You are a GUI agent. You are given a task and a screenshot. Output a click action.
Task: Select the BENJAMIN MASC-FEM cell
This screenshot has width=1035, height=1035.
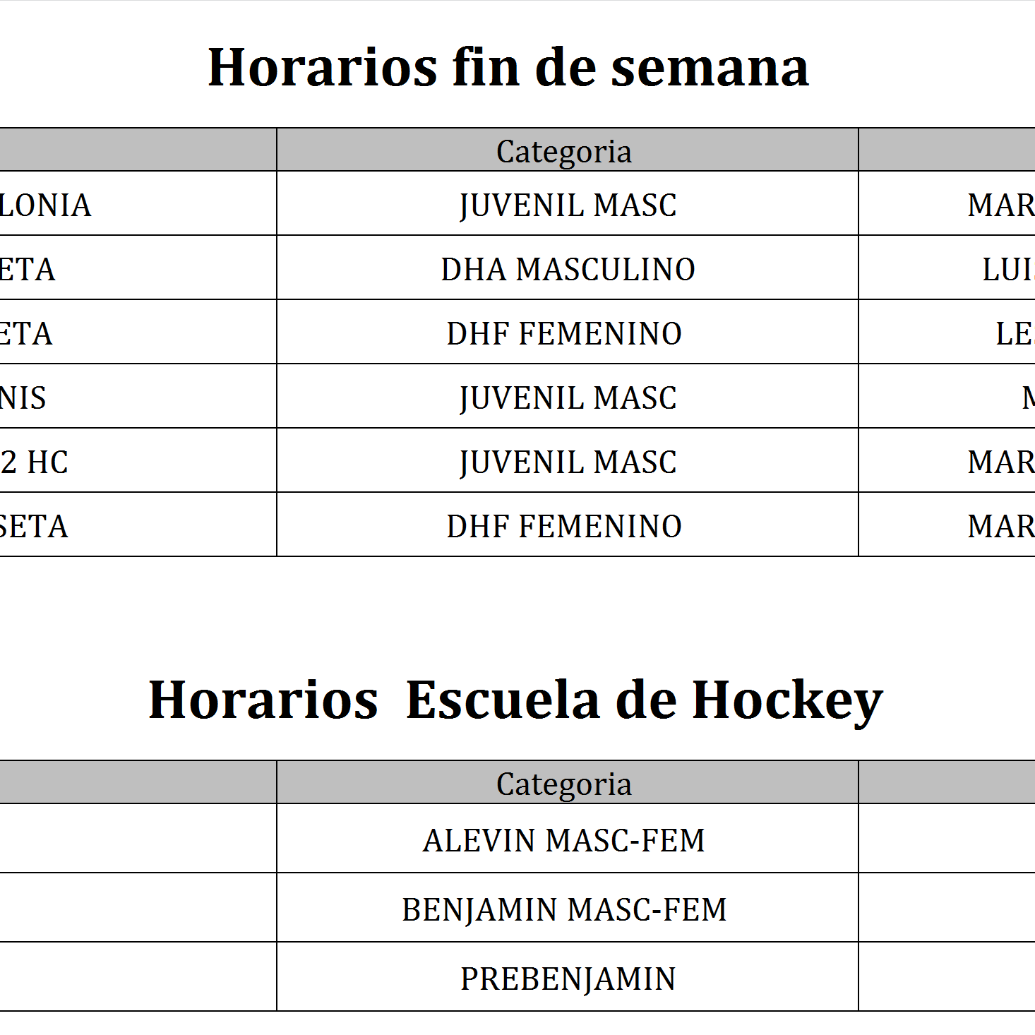[564, 909]
